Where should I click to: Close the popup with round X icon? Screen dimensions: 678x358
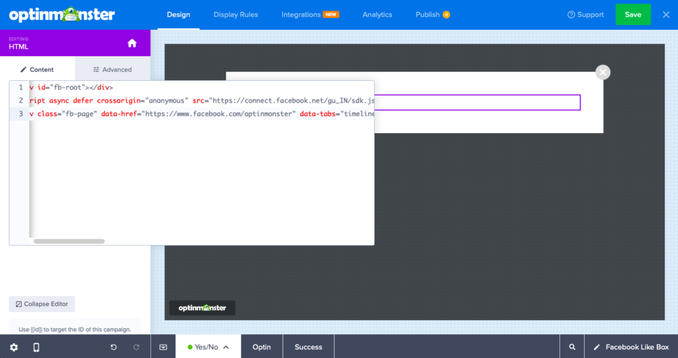603,72
